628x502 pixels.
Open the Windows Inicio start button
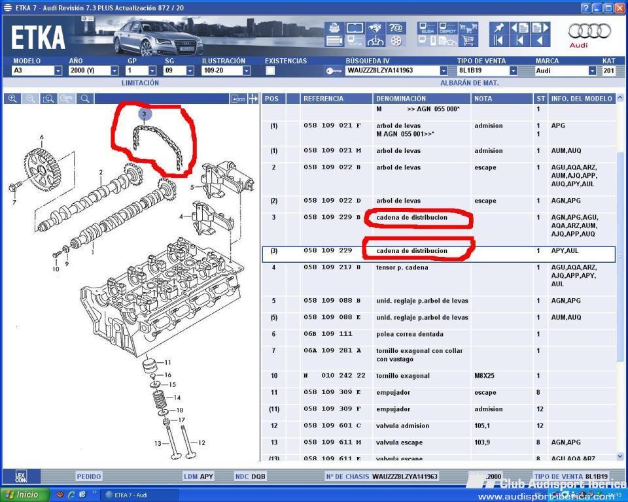25,495
